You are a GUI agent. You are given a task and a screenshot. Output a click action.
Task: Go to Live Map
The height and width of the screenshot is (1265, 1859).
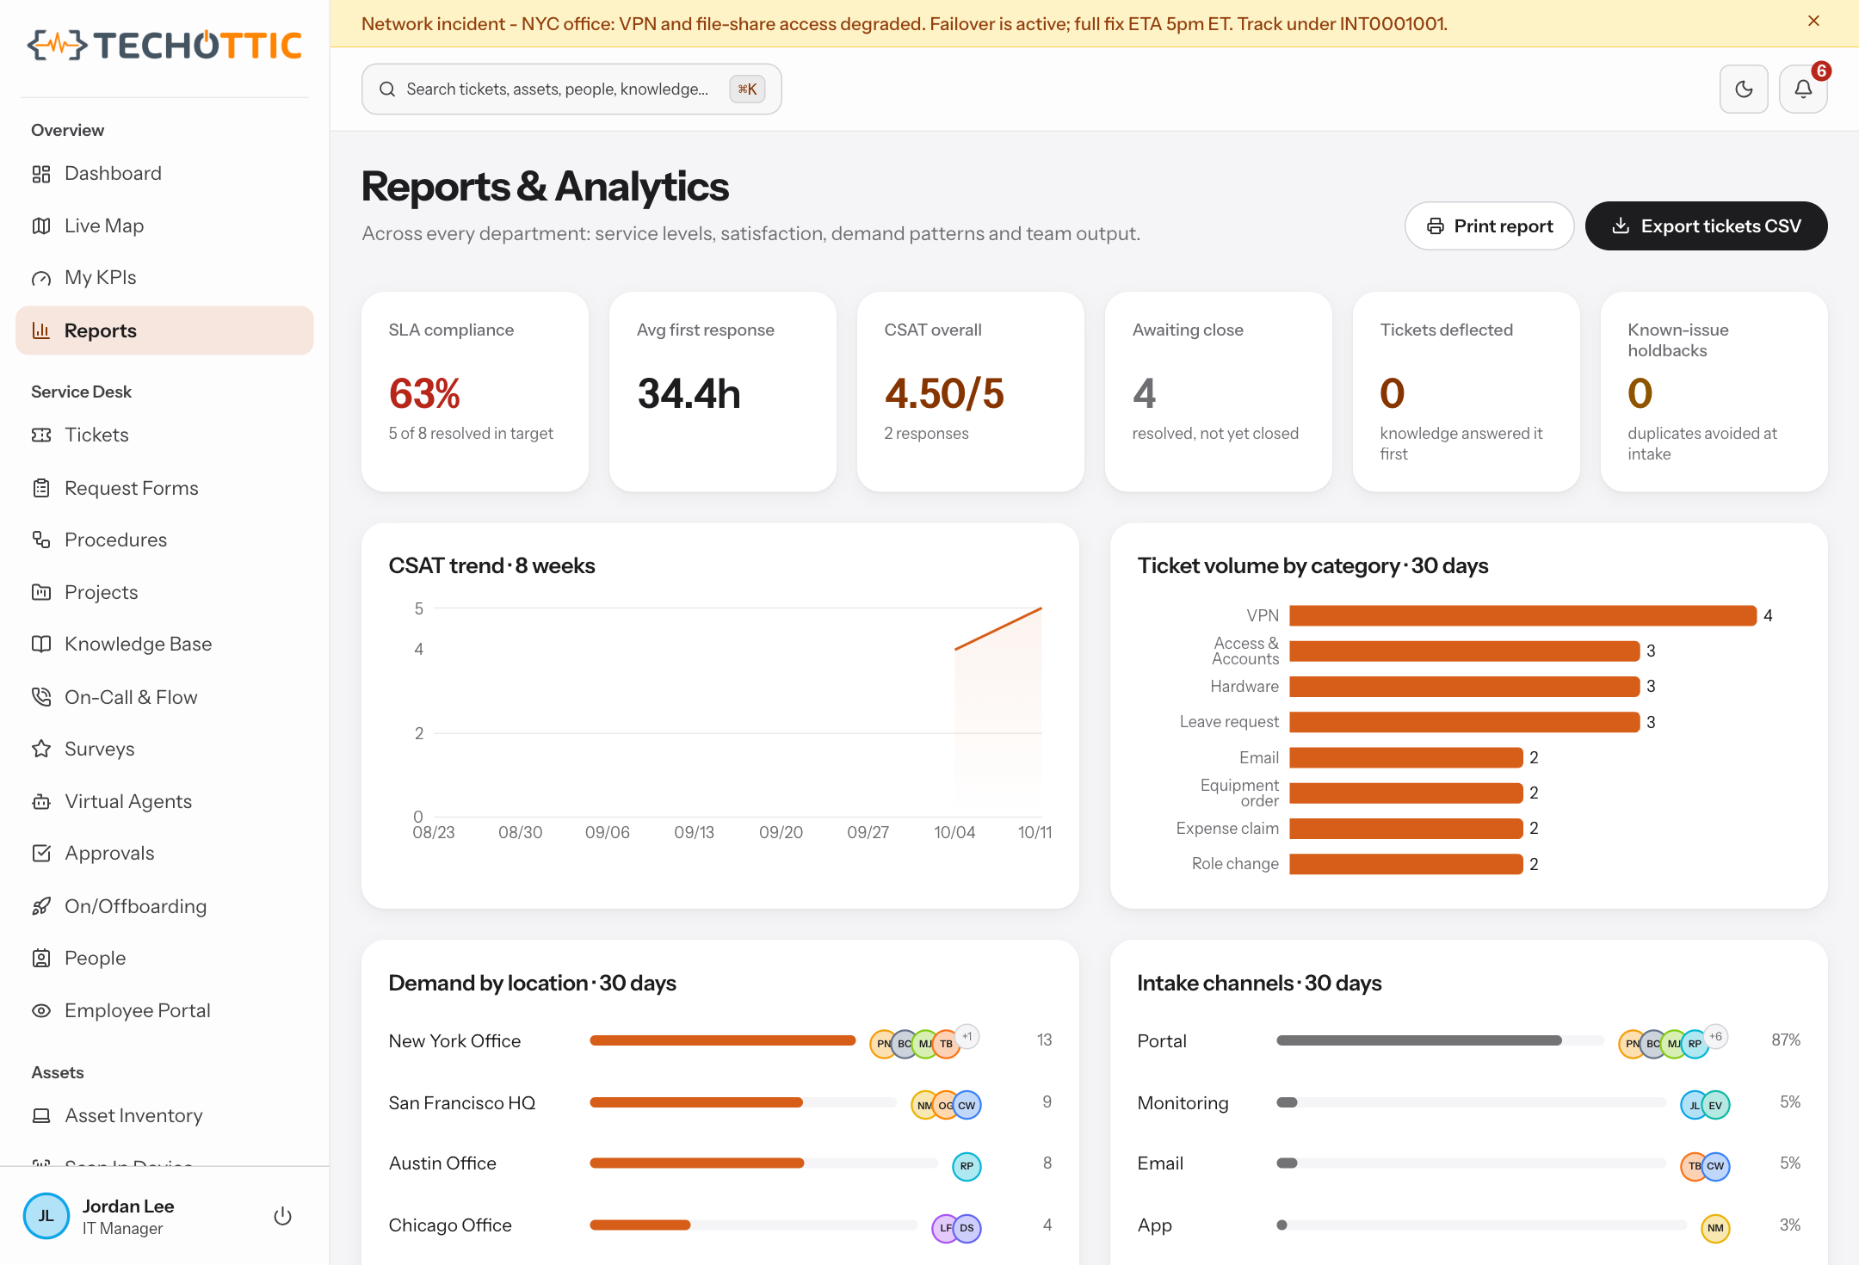[164, 225]
